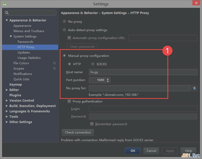The width and height of the screenshot is (202, 159).
Task: Close the Settings dialog with the X button
Action: click(x=195, y=4)
